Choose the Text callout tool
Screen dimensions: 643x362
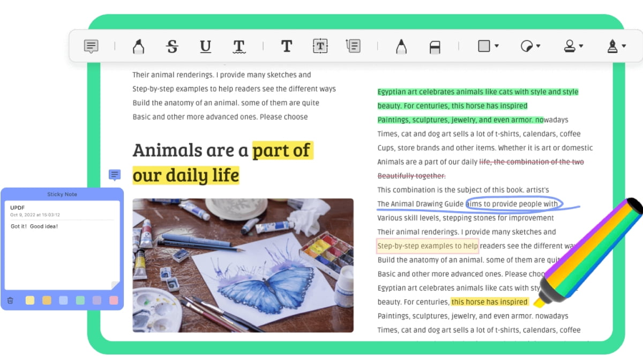[x=354, y=47]
